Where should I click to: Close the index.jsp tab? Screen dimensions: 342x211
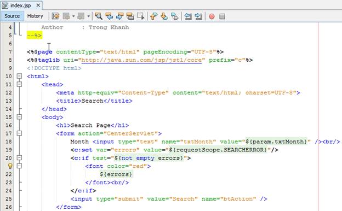(38, 5)
